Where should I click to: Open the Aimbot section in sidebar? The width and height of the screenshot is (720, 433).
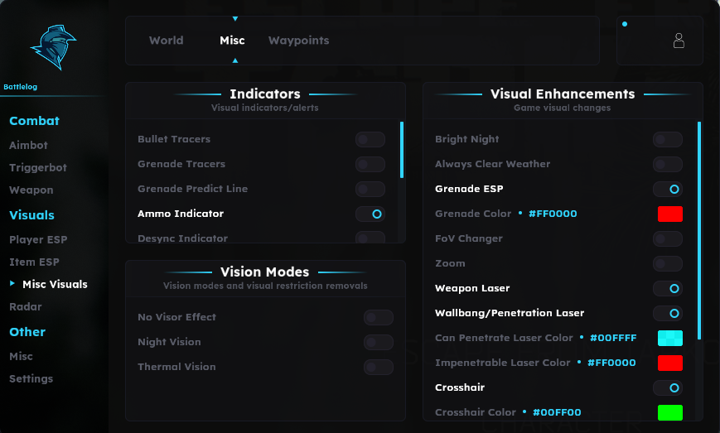pyautogui.click(x=28, y=145)
